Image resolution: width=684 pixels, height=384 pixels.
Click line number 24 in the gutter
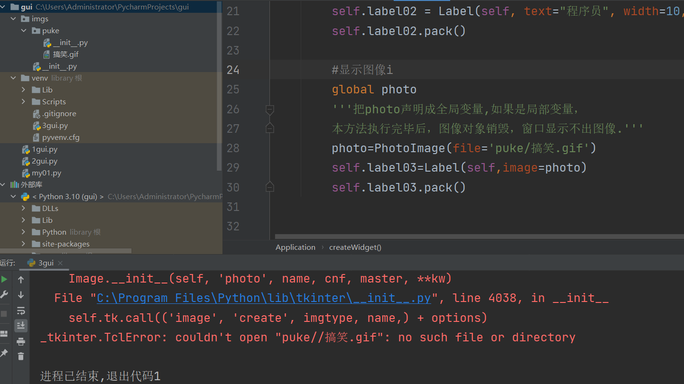click(233, 70)
